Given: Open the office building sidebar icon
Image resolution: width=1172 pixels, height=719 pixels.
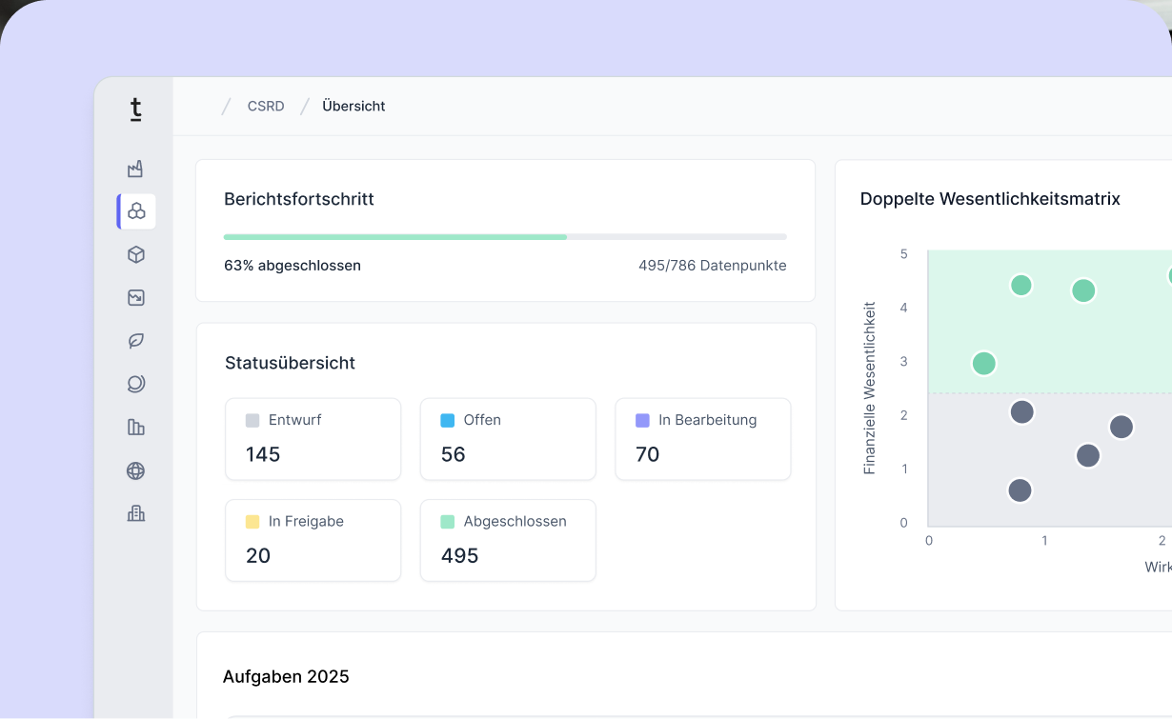Looking at the screenshot, I should pyautogui.click(x=135, y=513).
